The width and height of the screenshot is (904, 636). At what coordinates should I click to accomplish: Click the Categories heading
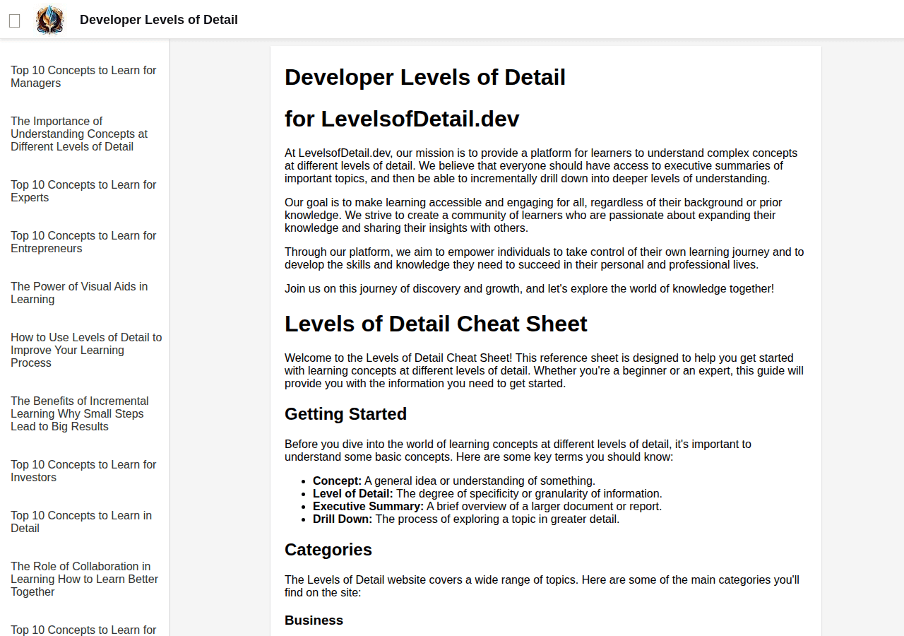pos(328,550)
